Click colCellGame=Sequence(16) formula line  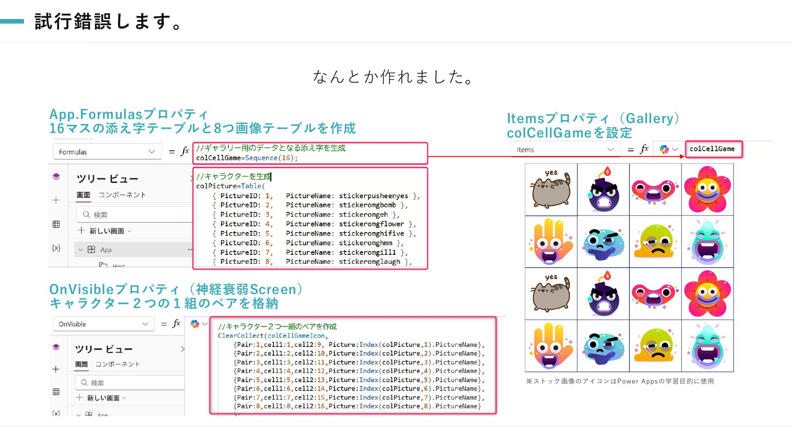247,158
